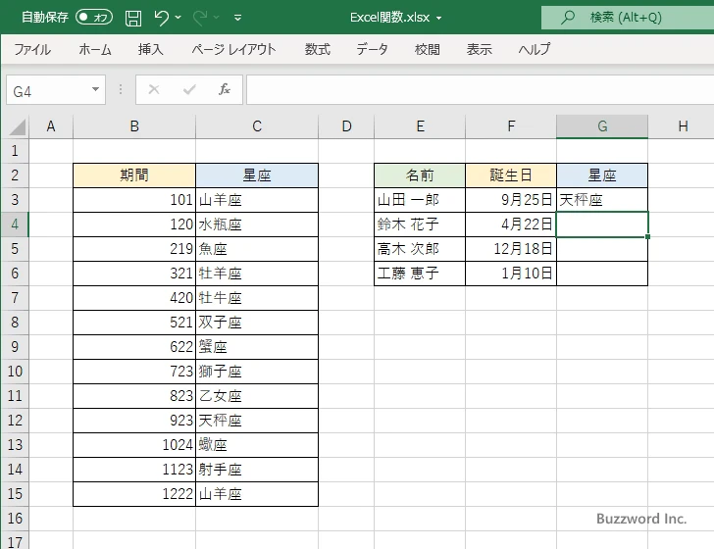Select column E header

click(420, 126)
